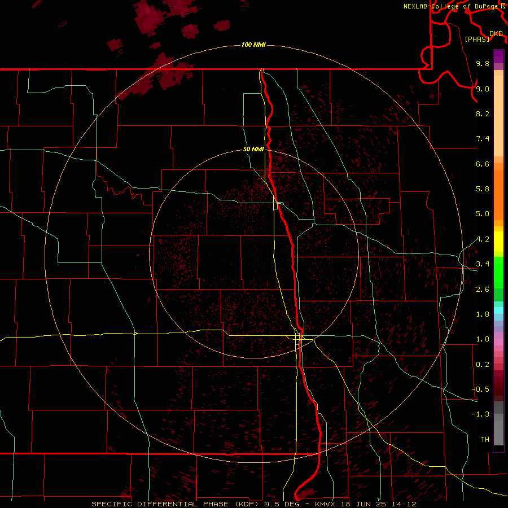Select the bright green segment of the color bar
Screen dimensions: 508x508
[x=498, y=273]
